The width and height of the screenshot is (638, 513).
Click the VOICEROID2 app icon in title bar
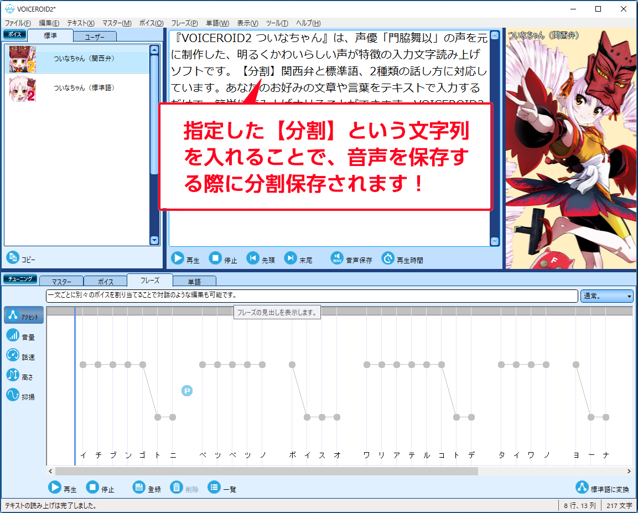tap(10, 9)
